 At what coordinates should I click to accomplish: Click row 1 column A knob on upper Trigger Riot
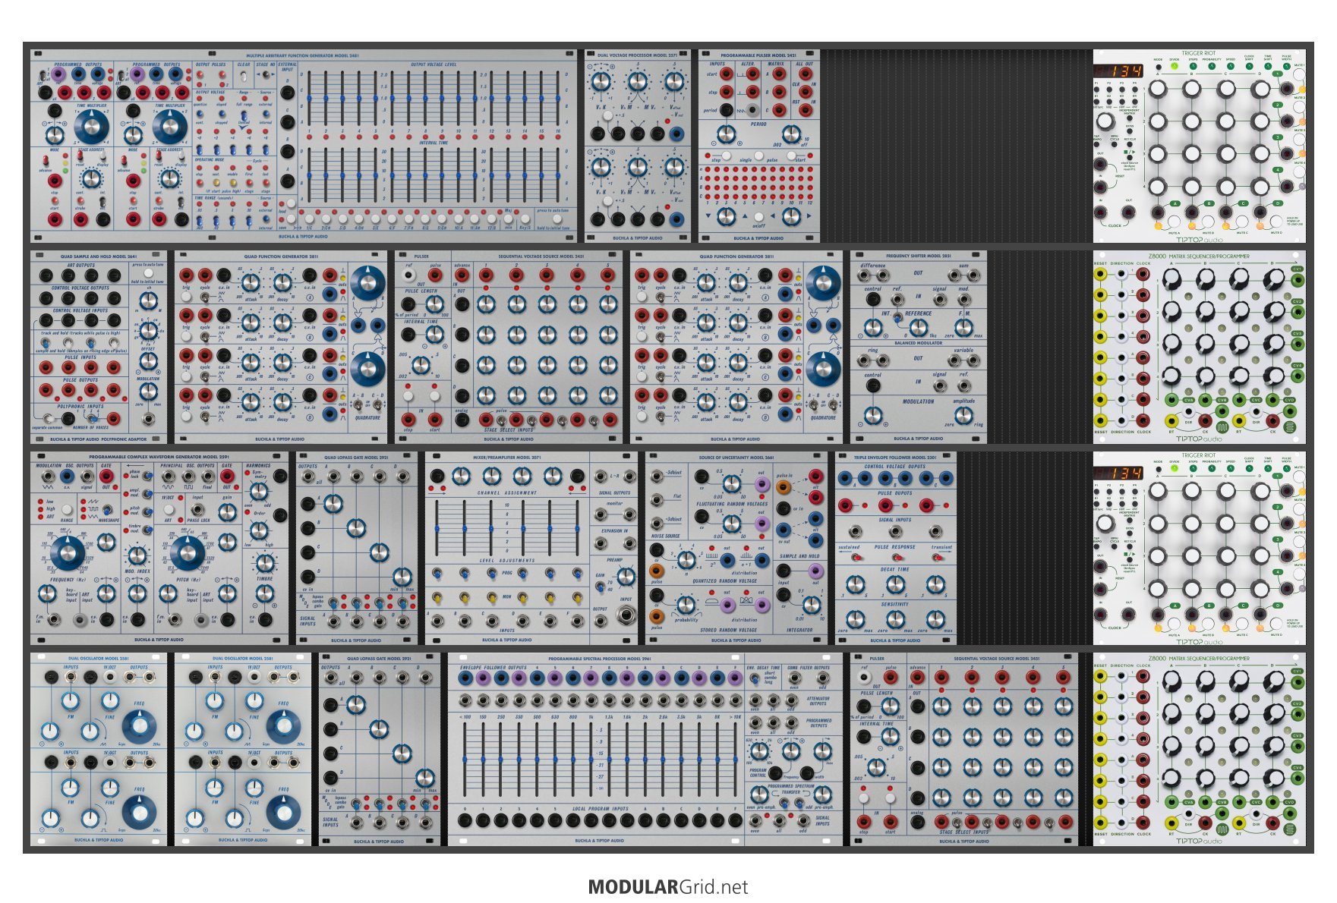pos(1158,89)
